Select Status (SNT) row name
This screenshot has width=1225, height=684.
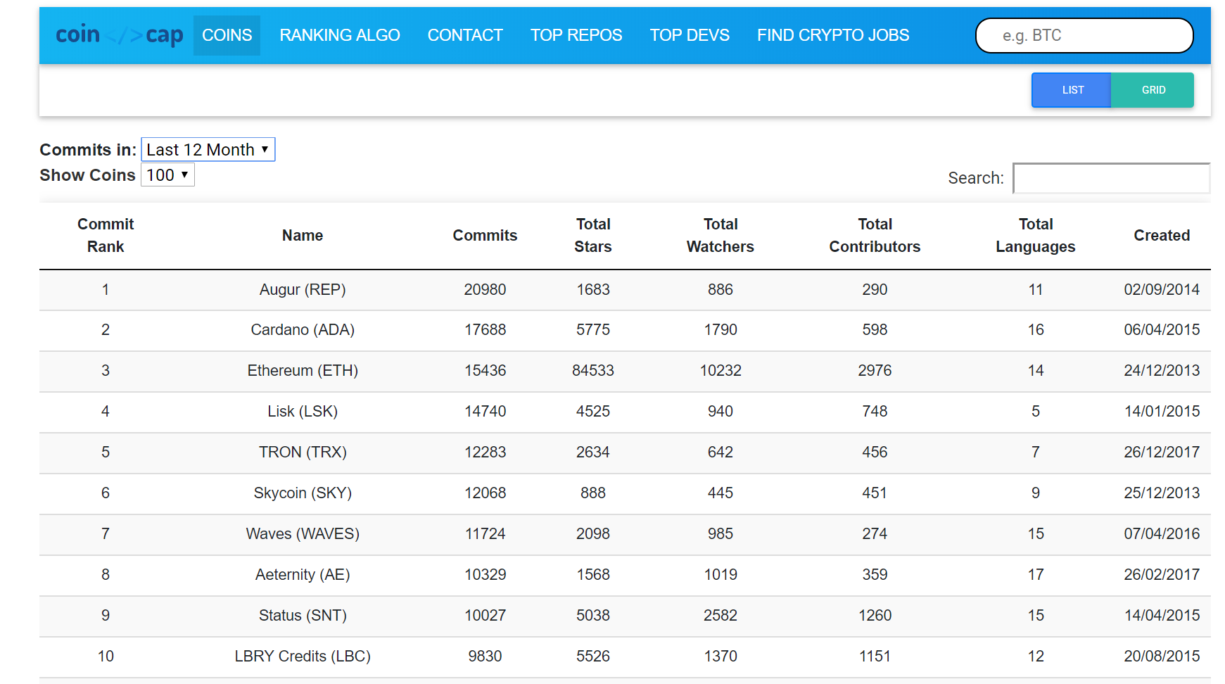coord(303,616)
